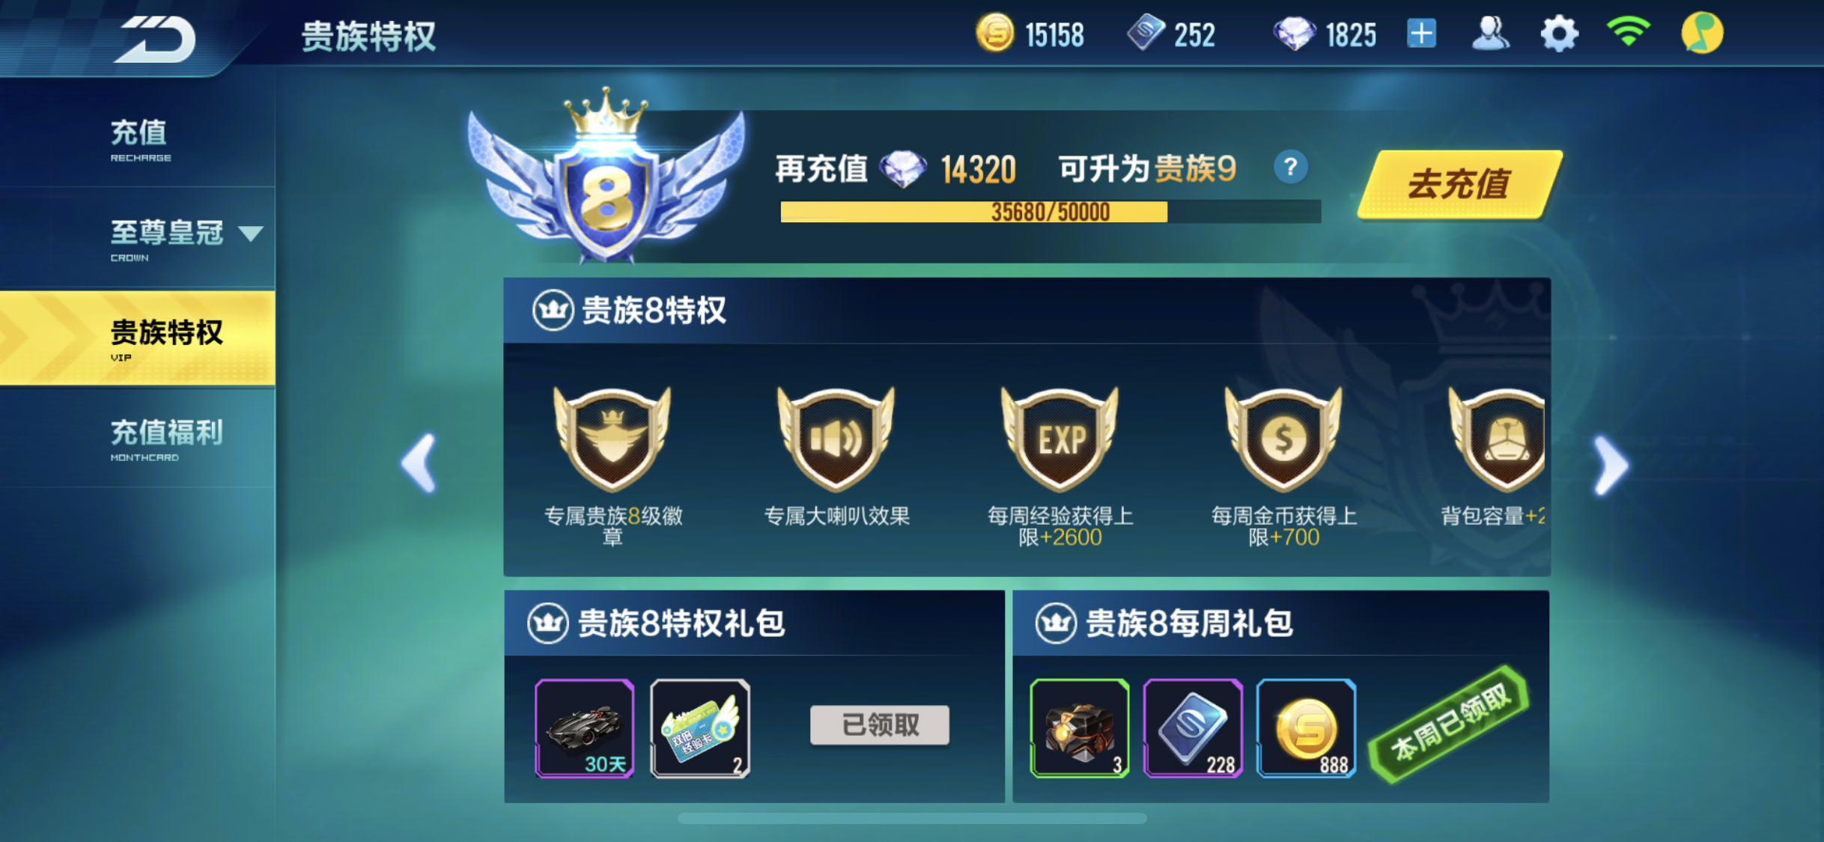
Task: Click the 已领取 claimed button
Action: click(880, 724)
